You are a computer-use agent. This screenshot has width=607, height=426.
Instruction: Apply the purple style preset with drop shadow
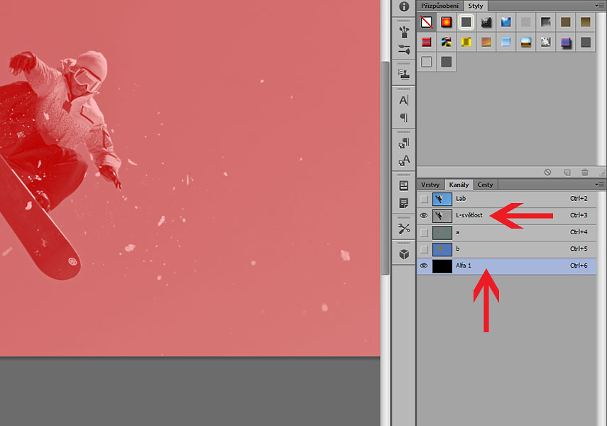pyautogui.click(x=566, y=42)
